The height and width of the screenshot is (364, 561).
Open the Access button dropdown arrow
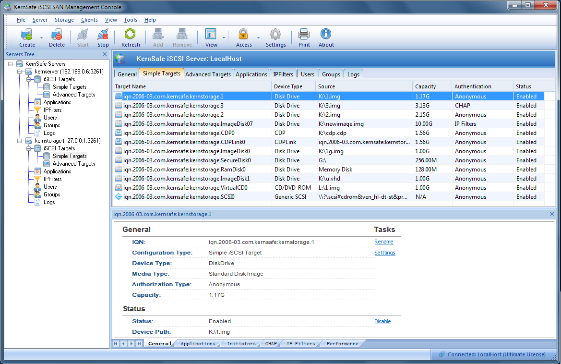point(258,37)
